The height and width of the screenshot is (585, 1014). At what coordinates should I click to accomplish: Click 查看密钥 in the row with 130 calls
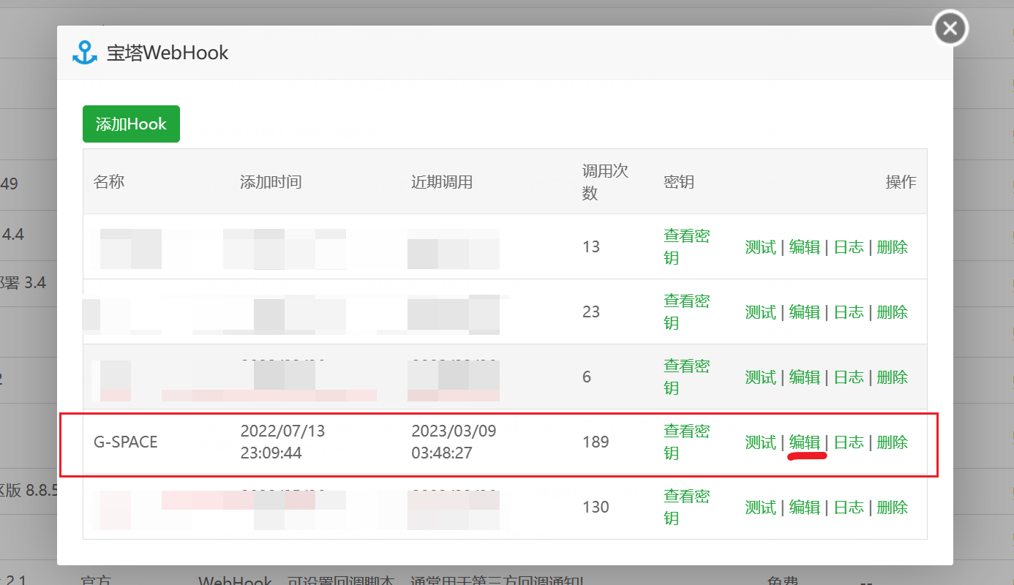686,507
